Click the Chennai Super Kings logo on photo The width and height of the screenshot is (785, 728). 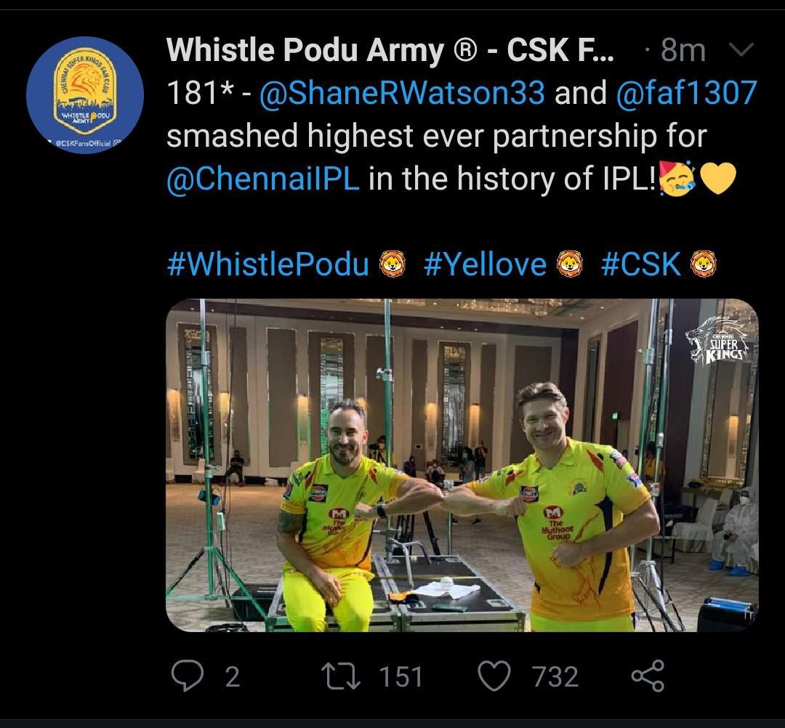coord(718,339)
